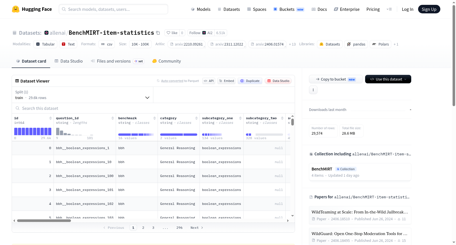This screenshot has width=456, height=245.
Task: Click the Log In link
Action: [x=408, y=9]
